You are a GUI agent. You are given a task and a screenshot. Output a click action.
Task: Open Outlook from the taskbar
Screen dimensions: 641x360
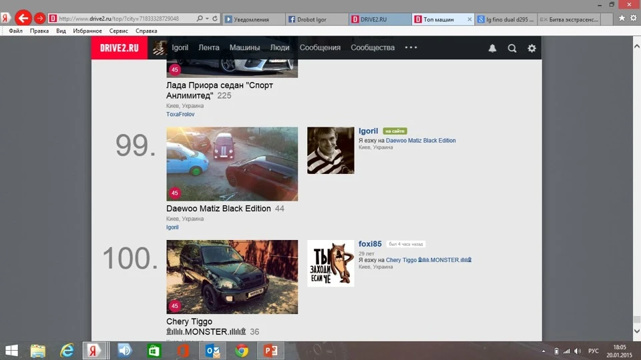(212, 351)
